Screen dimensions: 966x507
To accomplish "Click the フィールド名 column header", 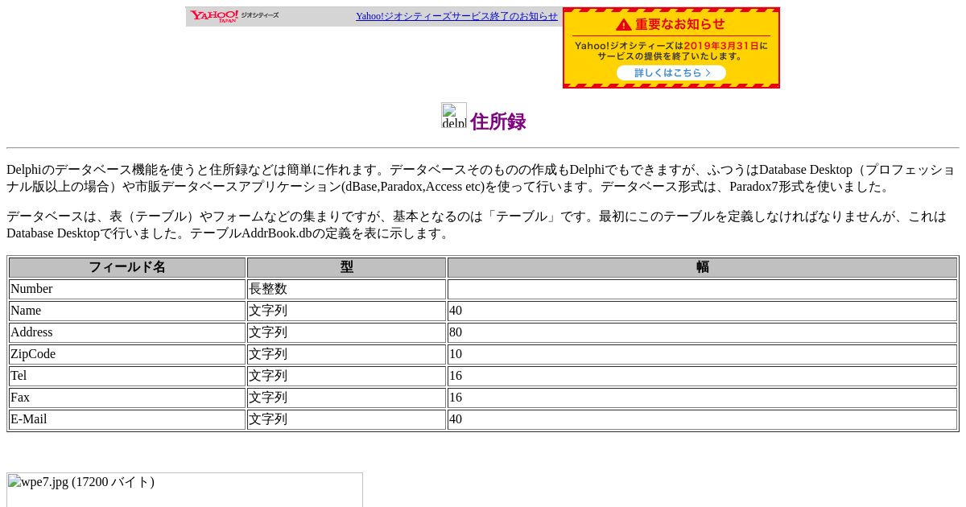I will pyautogui.click(x=127, y=267).
